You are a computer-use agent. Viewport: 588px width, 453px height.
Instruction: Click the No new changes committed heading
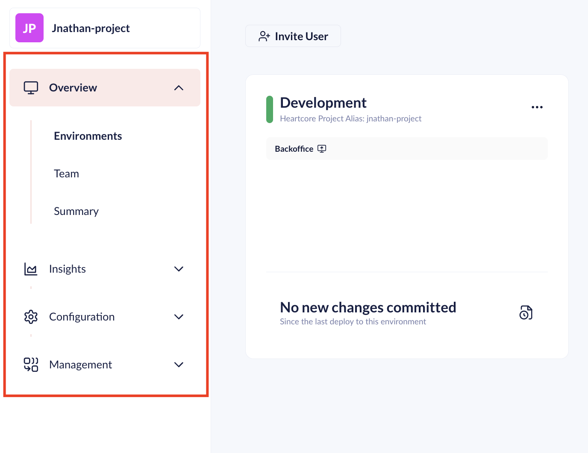coord(368,307)
